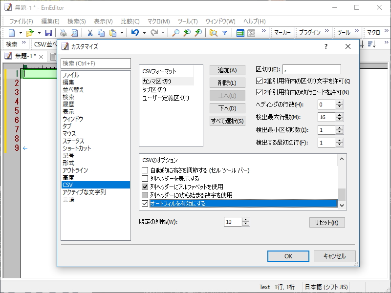The height and width of the screenshot is (293, 391).
Task: Click the すべて選択(S) button
Action: pyautogui.click(x=227, y=121)
